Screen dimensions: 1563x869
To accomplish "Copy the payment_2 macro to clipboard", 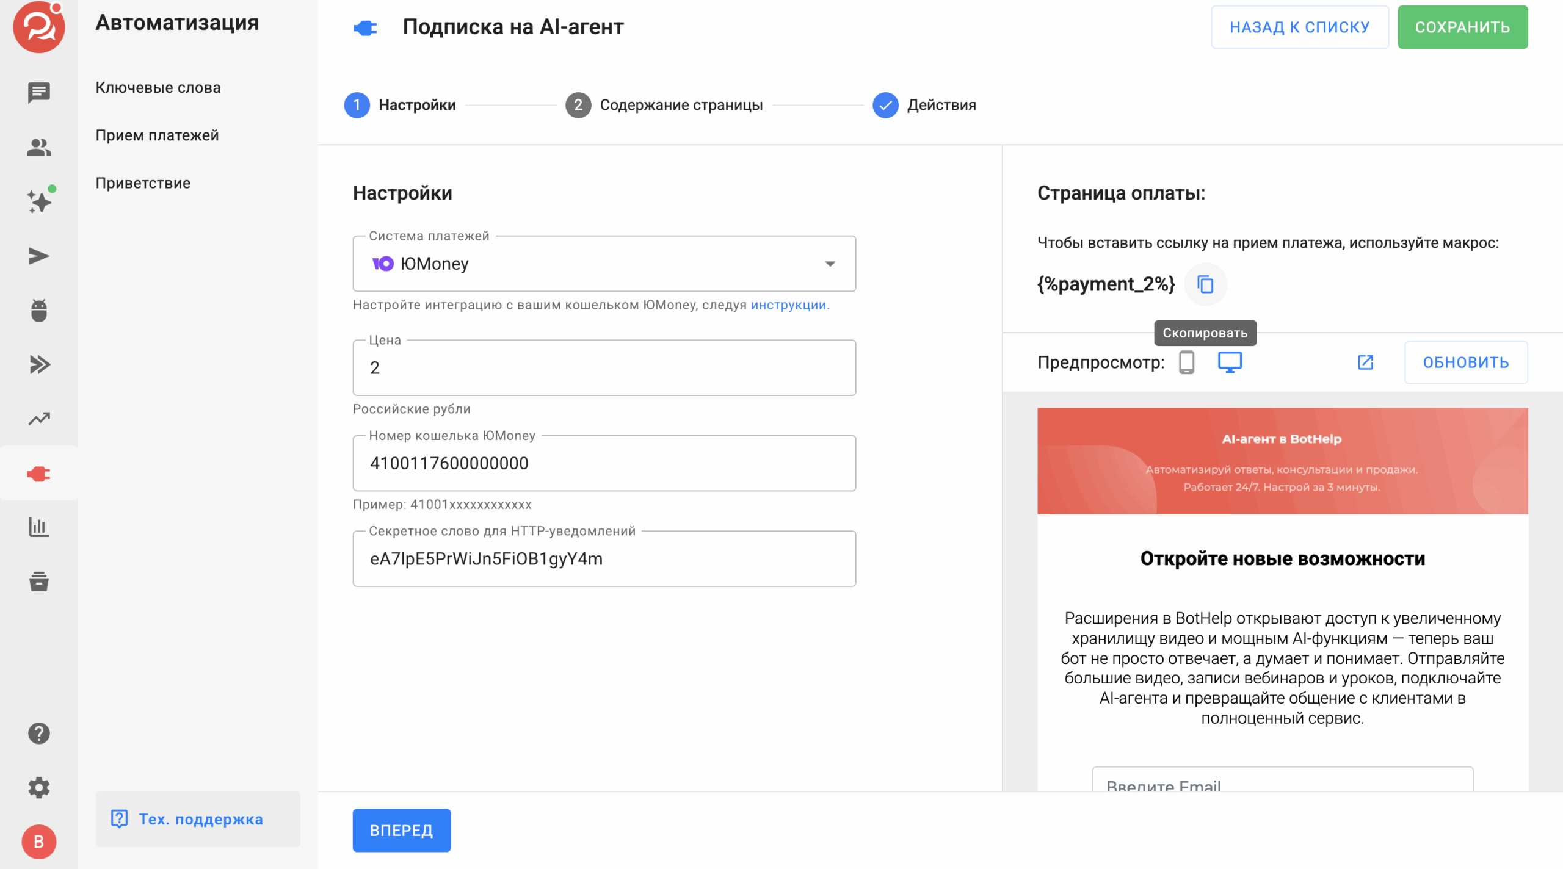I will [x=1205, y=284].
